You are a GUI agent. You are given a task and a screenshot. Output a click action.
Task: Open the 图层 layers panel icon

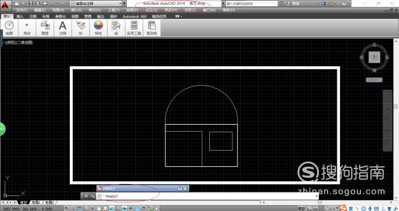[x=45, y=28]
